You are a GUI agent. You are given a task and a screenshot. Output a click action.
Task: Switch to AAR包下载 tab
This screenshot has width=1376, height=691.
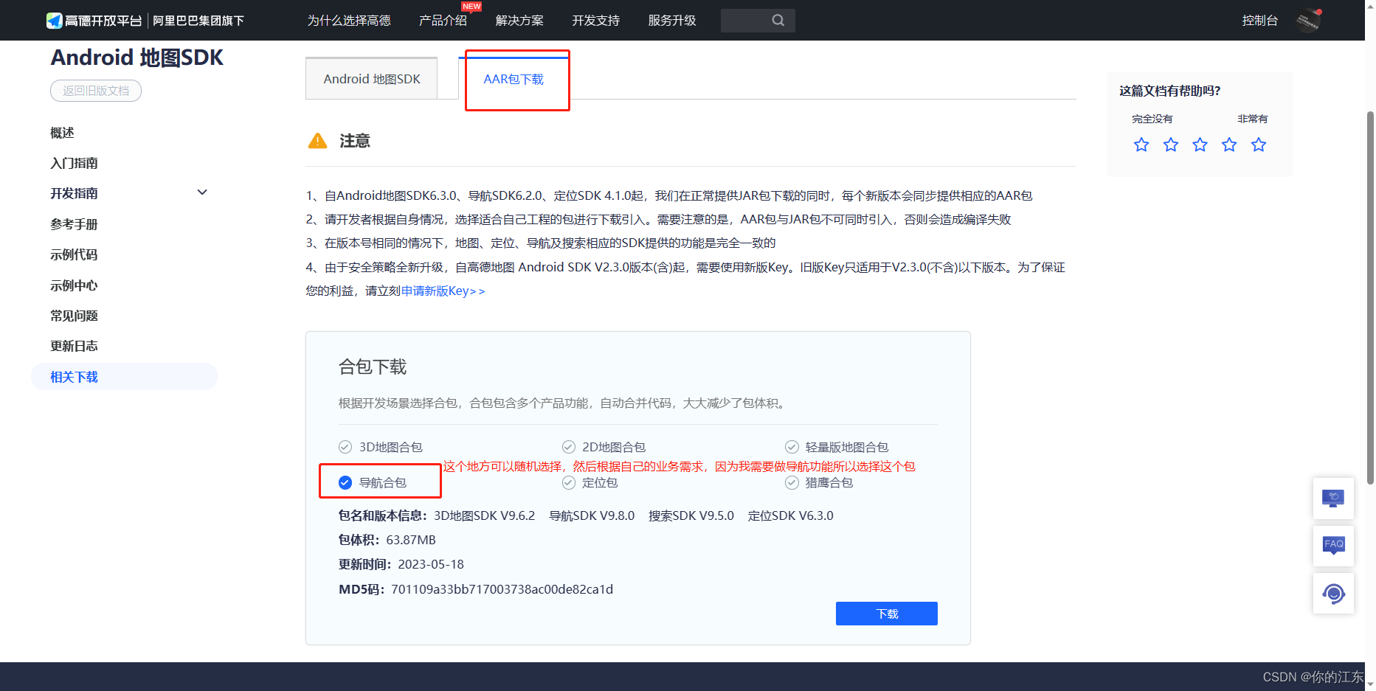[514, 79]
